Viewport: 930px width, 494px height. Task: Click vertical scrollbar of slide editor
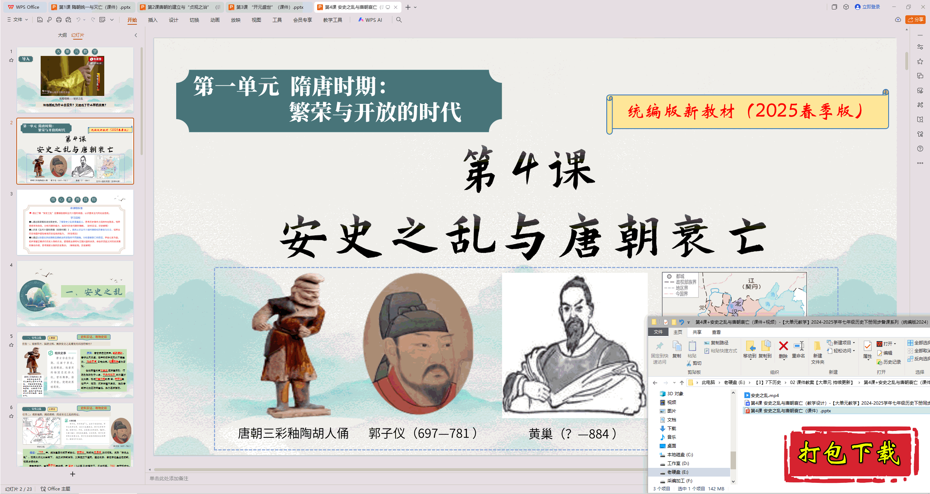coord(906,60)
